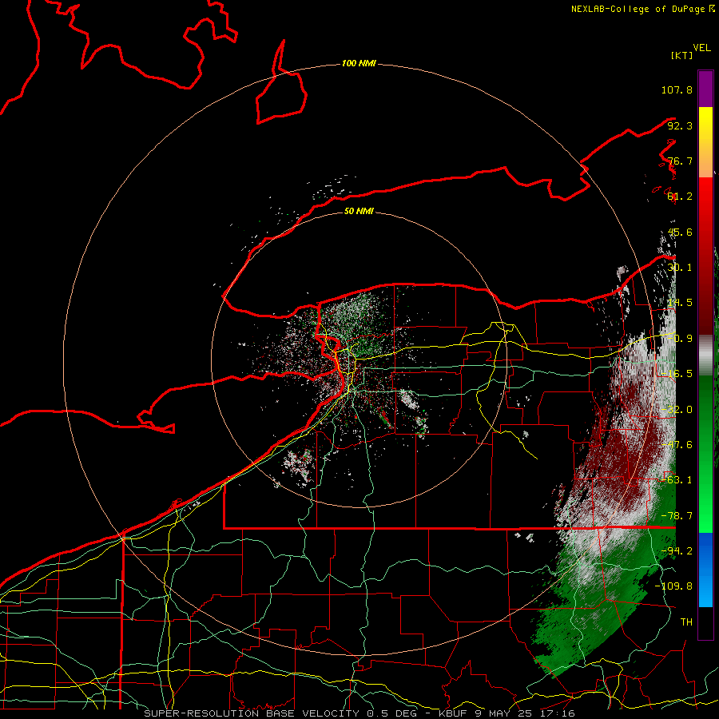Click the VEL legend title
Image resolution: width=719 pixels, height=719 pixels.
pos(701,48)
